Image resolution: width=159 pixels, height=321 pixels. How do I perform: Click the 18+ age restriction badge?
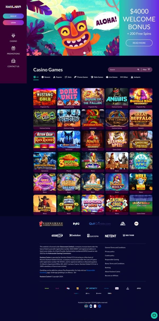pyautogui.click(x=136, y=224)
